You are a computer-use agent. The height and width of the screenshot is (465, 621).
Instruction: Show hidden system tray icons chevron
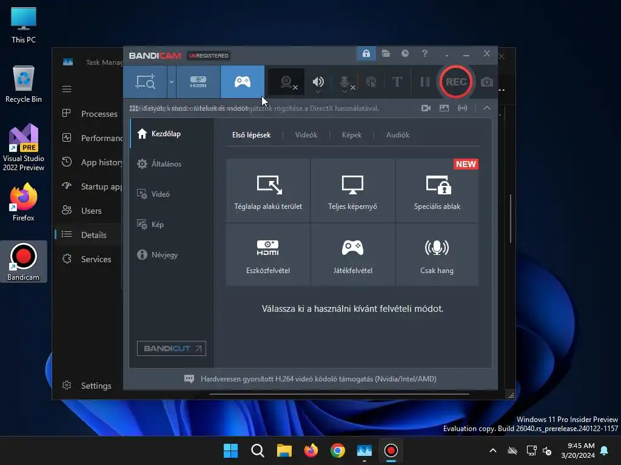(493, 450)
